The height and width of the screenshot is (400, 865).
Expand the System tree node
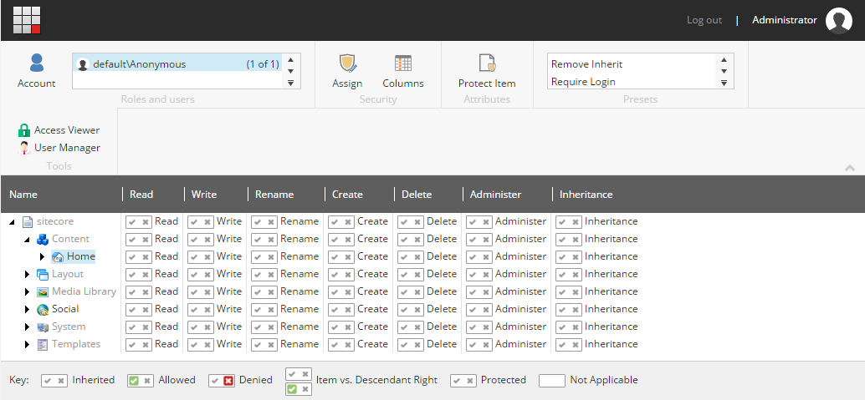[x=27, y=327]
